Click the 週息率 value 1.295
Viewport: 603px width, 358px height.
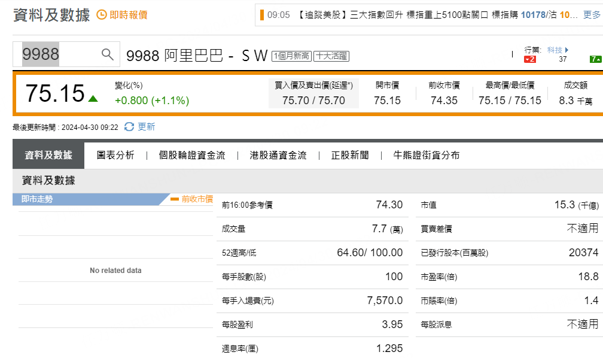click(389, 348)
